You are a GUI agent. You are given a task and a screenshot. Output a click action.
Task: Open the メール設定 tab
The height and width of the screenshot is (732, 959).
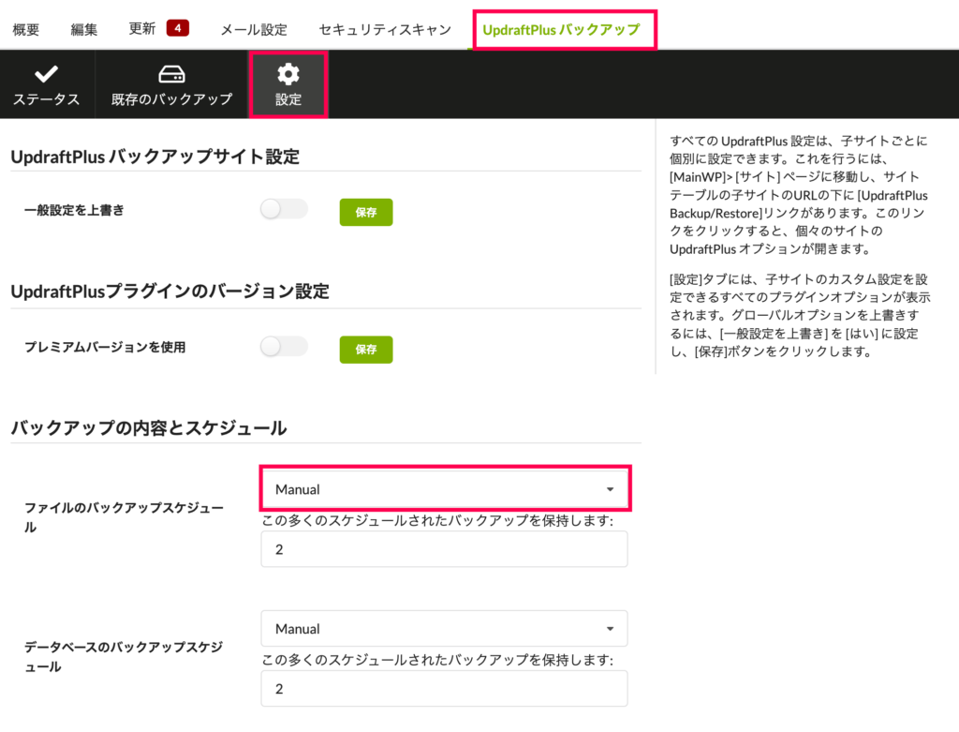click(x=253, y=29)
